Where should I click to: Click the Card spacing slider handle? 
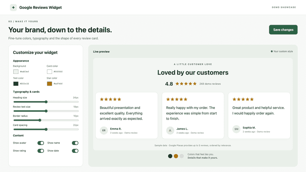[x=46, y=129]
